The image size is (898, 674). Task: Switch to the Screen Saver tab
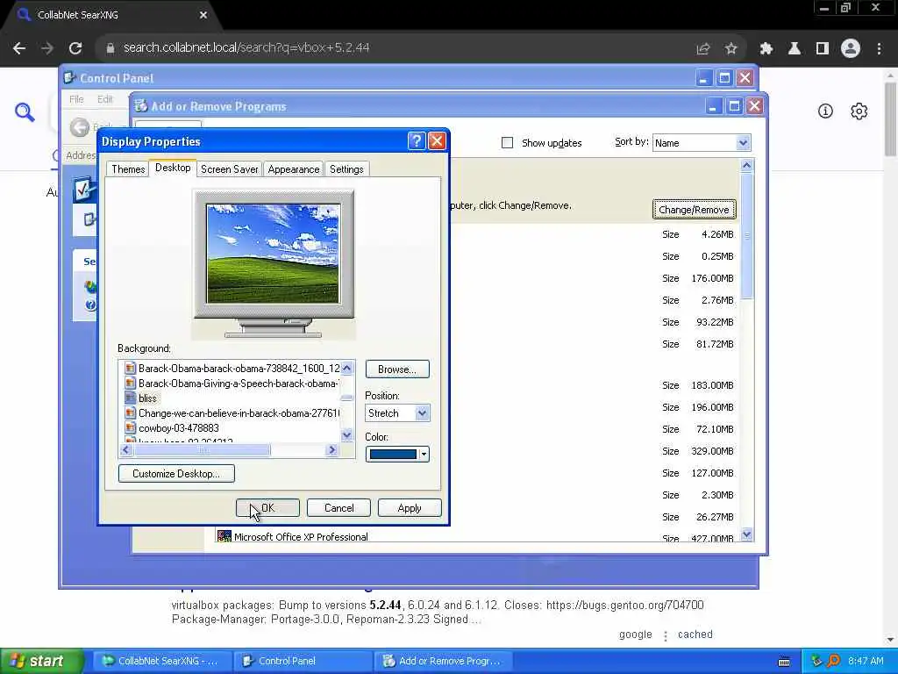click(x=229, y=169)
